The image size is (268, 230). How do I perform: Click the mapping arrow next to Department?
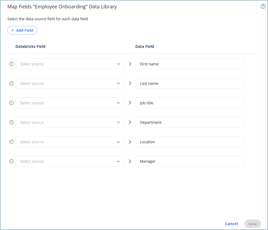(130, 122)
